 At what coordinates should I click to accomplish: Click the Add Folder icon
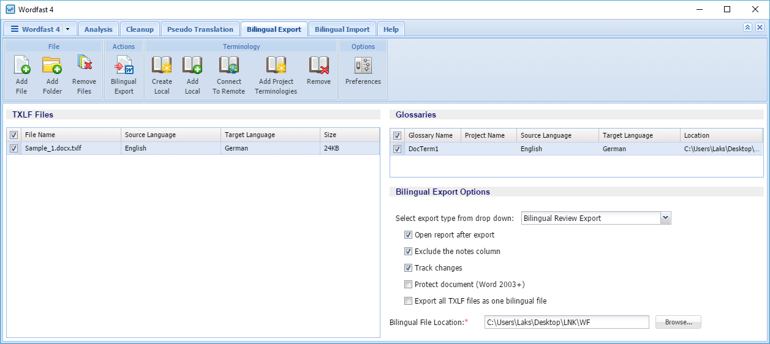point(52,65)
